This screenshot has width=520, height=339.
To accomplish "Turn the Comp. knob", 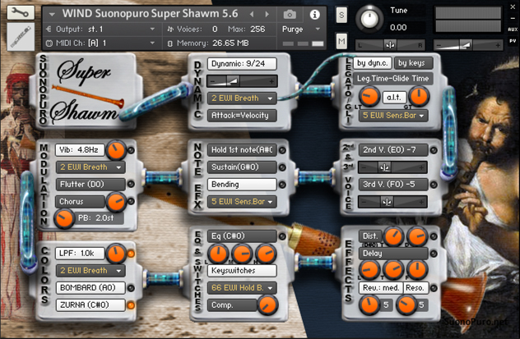I will tap(267, 305).
